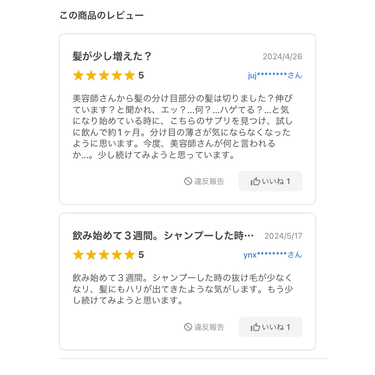This screenshot has height=375, width=375.
Task: Like the 2024/4/26 review via the いいね label
Action: pyautogui.click(x=273, y=181)
